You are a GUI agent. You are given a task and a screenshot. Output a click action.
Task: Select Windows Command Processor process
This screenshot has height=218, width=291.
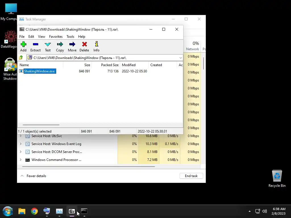click(57, 160)
